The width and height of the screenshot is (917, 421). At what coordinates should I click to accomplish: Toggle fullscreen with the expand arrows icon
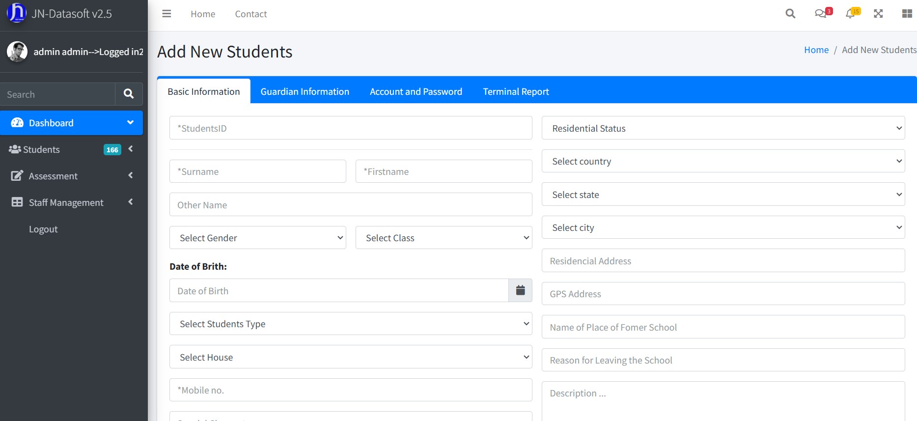pyautogui.click(x=878, y=14)
